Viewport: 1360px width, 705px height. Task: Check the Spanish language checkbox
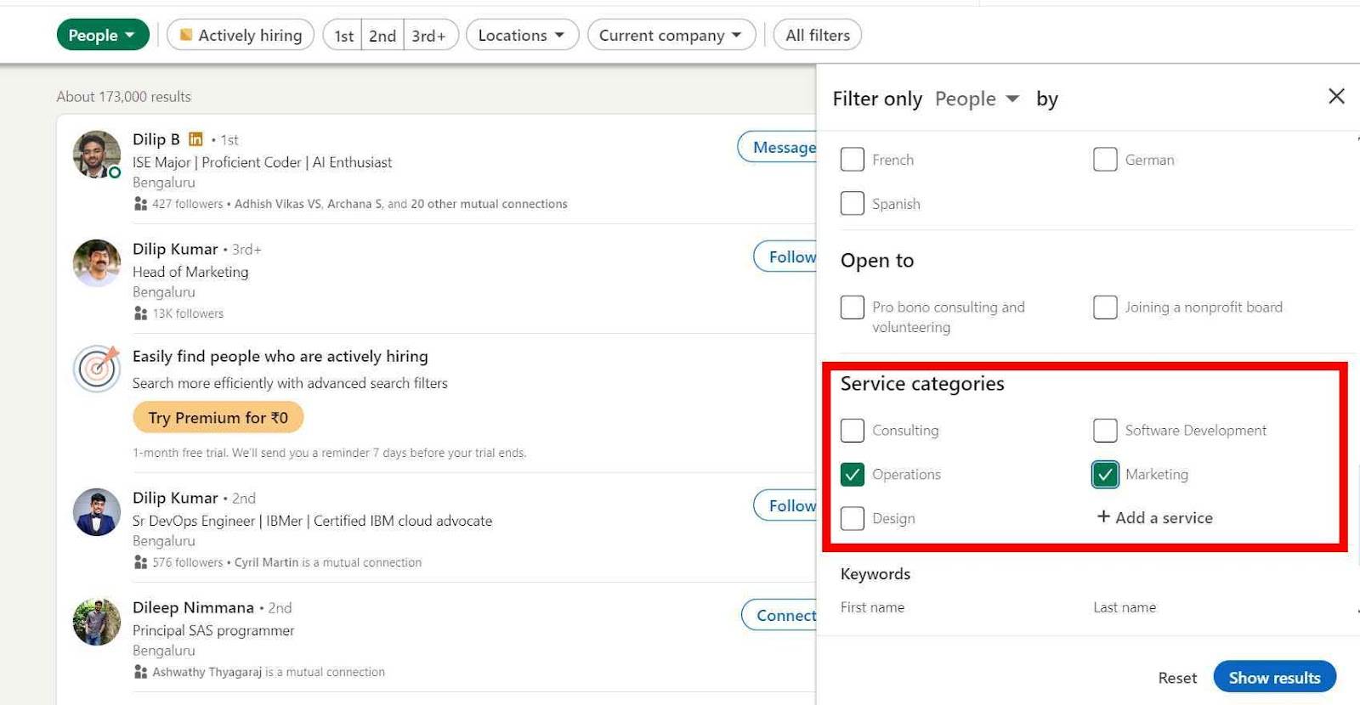(852, 203)
